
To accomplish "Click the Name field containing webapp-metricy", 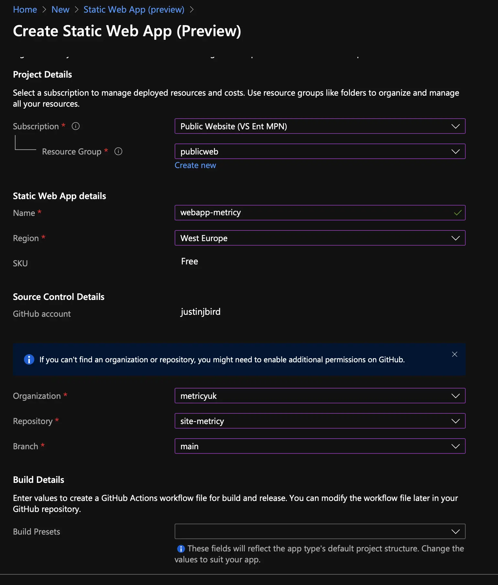I will click(x=320, y=213).
